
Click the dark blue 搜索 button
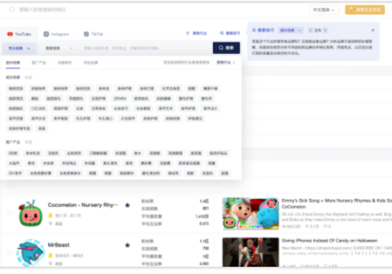click(226, 48)
